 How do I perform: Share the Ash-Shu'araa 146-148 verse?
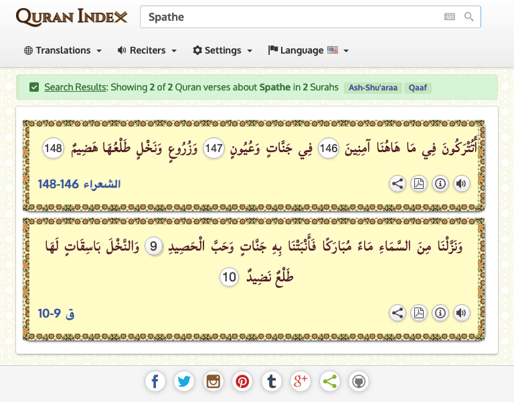point(398,184)
